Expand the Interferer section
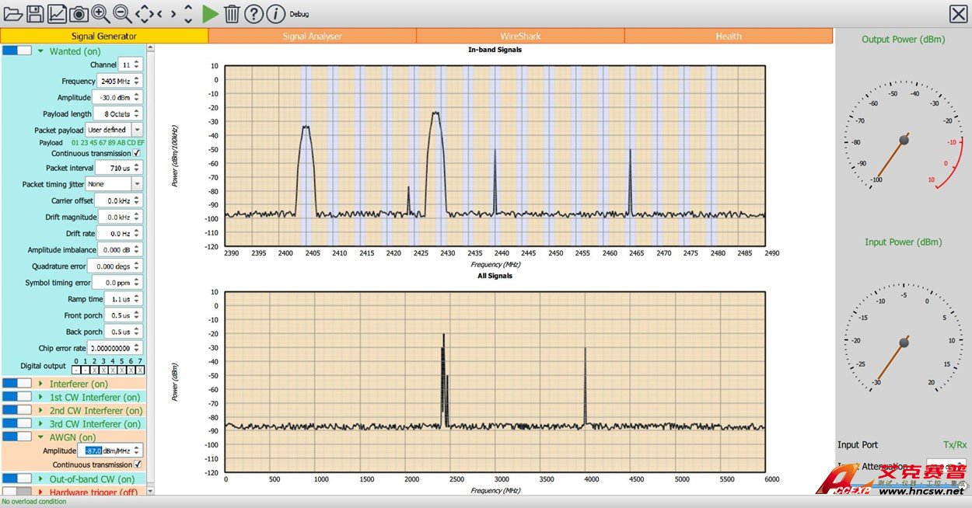Viewport: 972px width, 508px height. coord(40,384)
